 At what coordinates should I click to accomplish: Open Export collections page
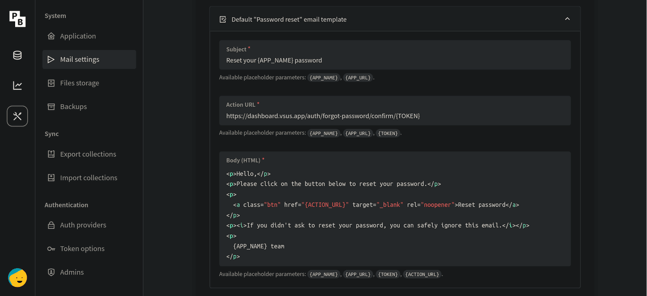pyautogui.click(x=88, y=154)
